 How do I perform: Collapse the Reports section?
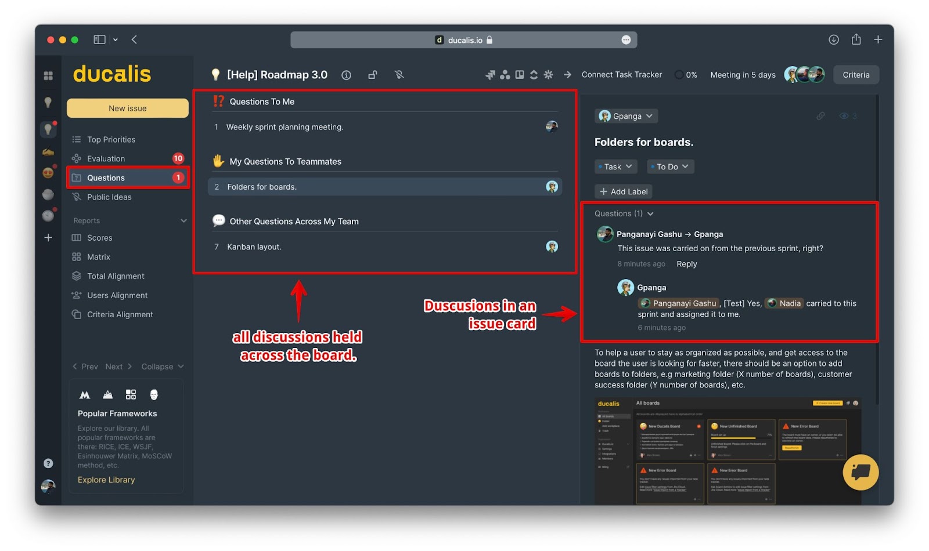(x=183, y=221)
